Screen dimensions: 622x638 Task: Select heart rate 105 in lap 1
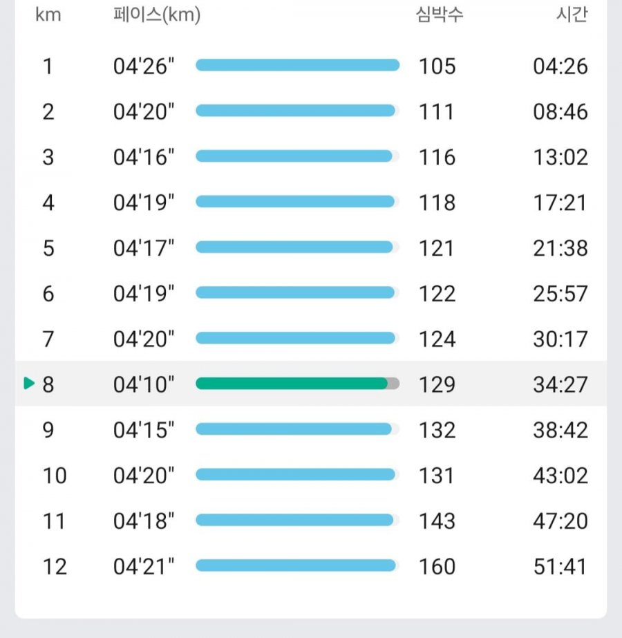437,66
